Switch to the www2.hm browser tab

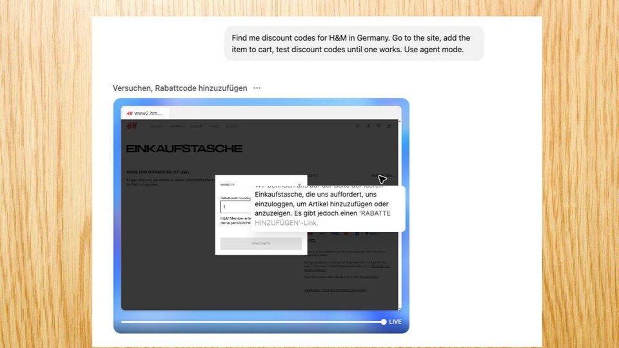pos(144,113)
